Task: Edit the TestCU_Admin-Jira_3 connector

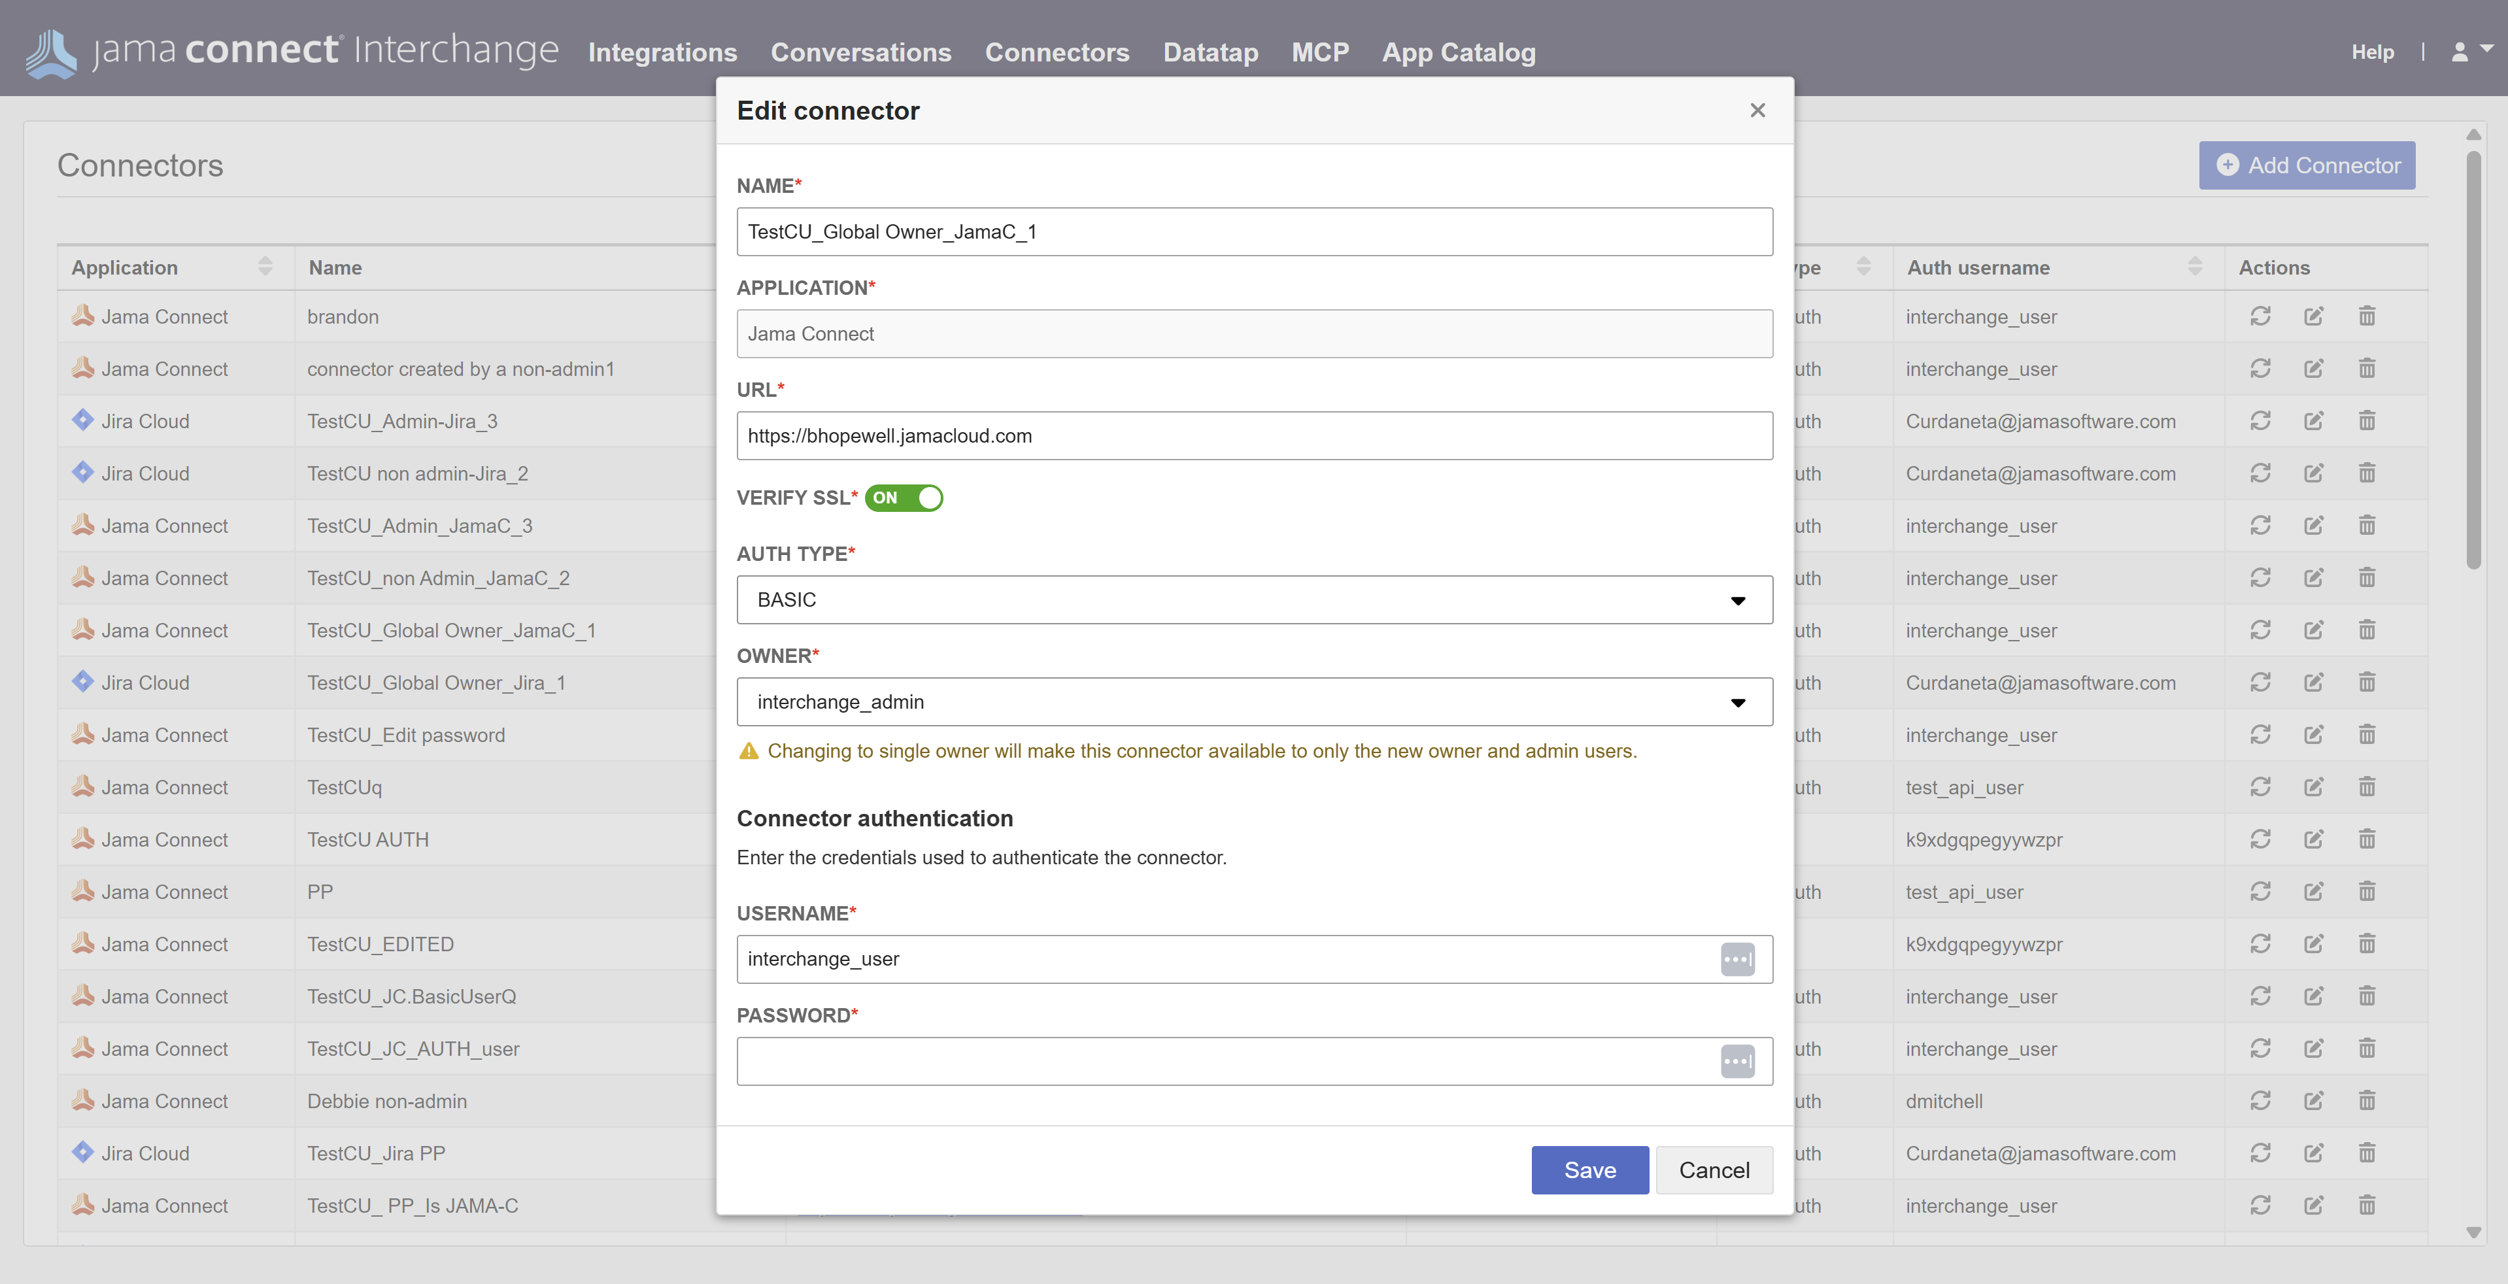Action: pyautogui.click(x=2313, y=420)
